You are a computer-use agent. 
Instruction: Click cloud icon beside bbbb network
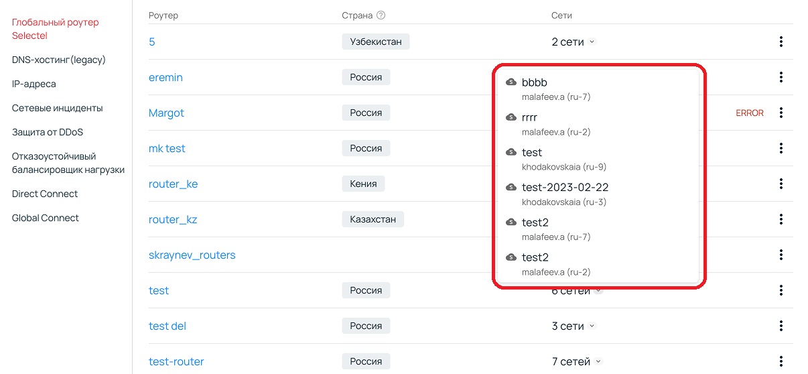point(511,82)
